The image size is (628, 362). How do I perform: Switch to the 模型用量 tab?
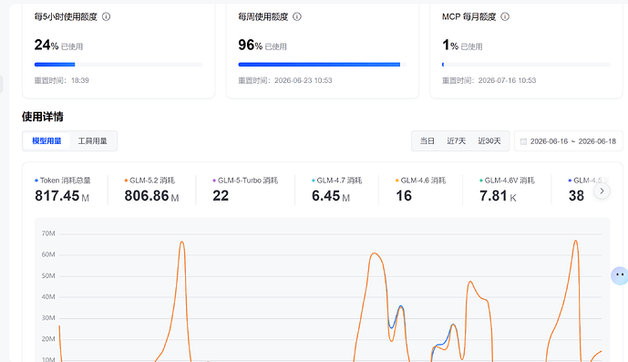coord(46,141)
